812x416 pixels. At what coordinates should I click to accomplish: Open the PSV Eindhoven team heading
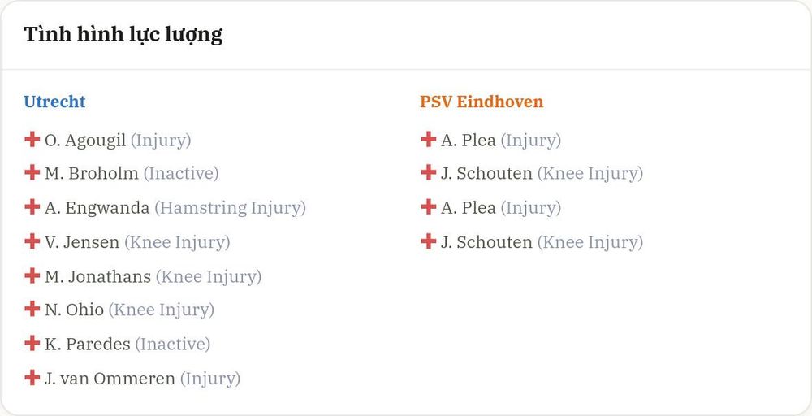482,101
